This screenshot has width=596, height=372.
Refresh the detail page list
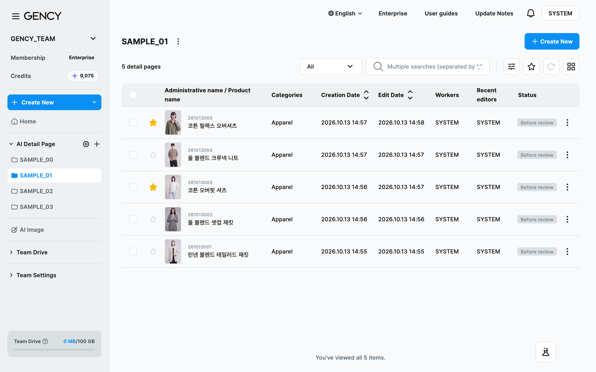pyautogui.click(x=551, y=66)
